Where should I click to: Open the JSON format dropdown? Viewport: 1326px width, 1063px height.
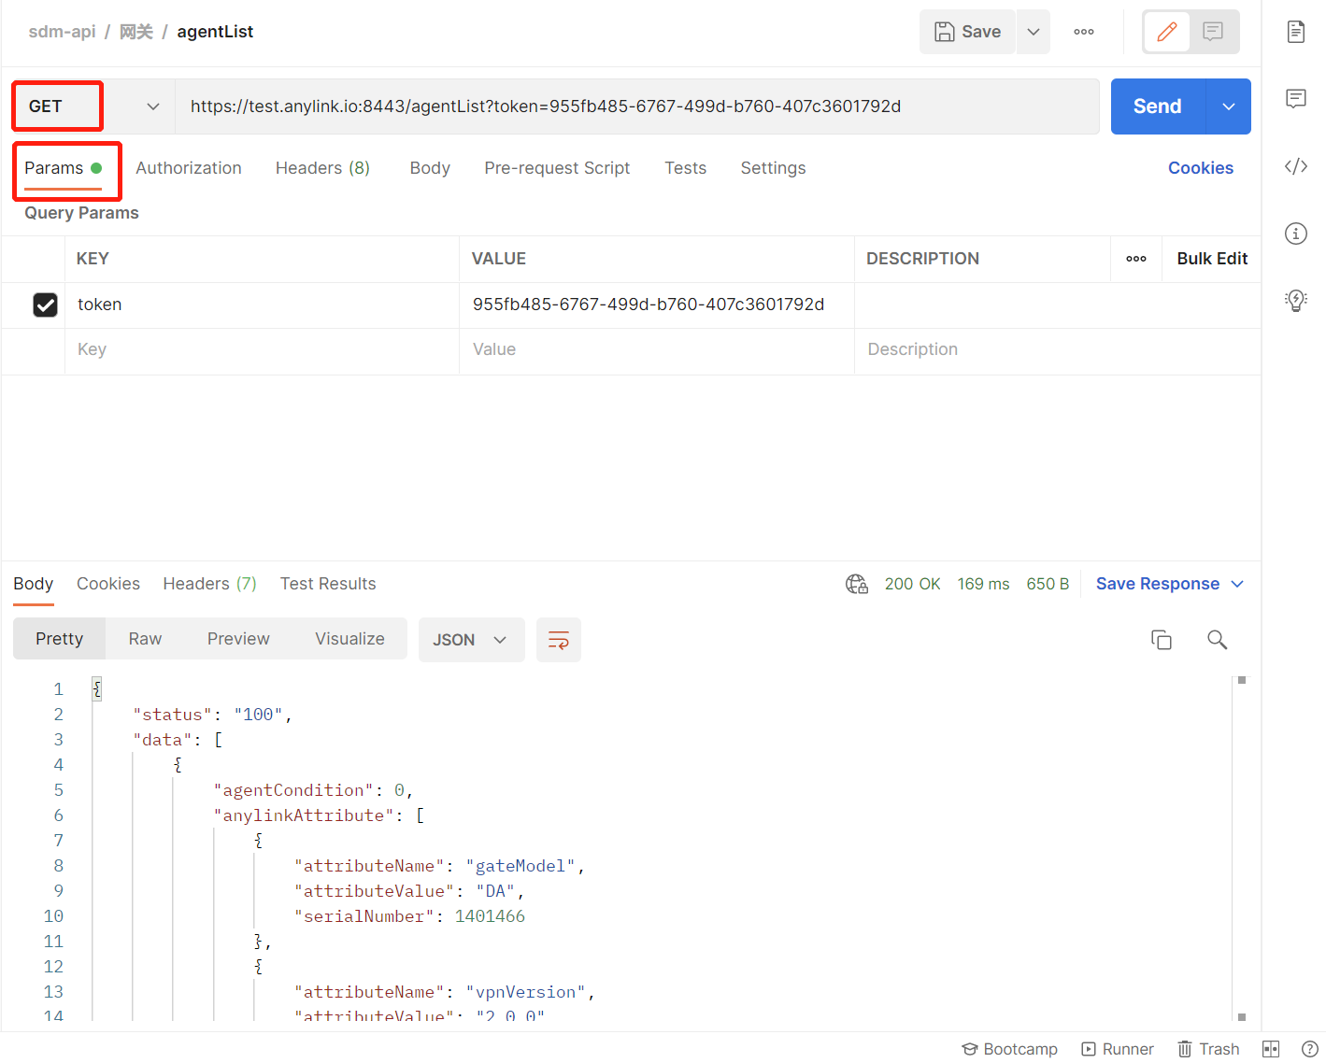point(471,640)
